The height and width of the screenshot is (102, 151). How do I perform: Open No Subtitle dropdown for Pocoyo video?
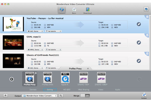(x=53, y=31)
